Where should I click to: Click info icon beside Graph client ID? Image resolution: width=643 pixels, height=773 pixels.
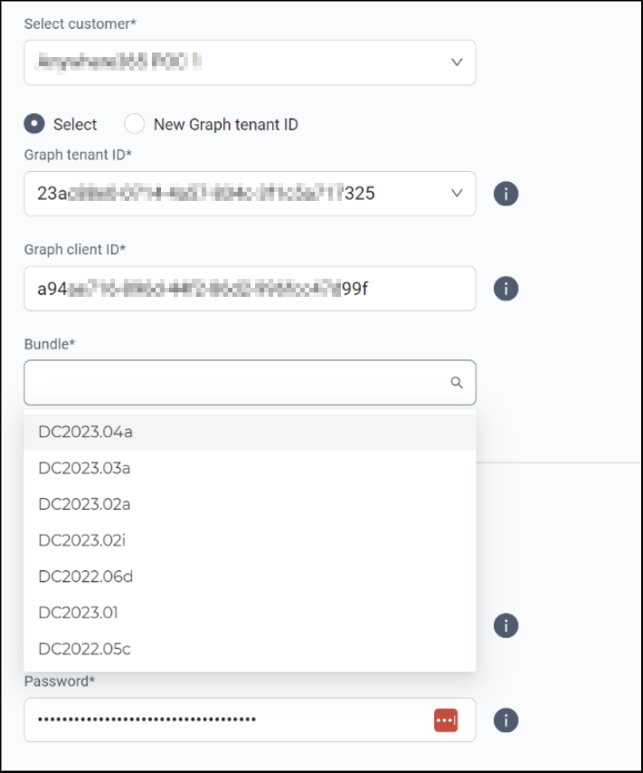click(x=506, y=289)
